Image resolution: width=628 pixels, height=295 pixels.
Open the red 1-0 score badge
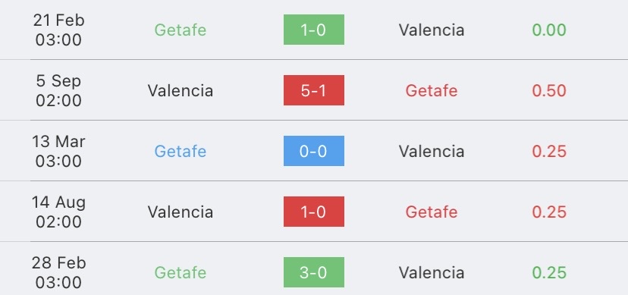313,212
